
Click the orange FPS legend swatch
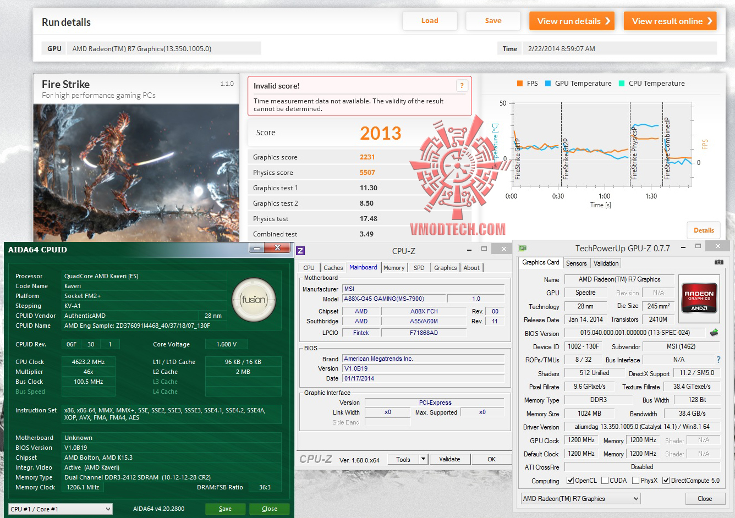(519, 84)
